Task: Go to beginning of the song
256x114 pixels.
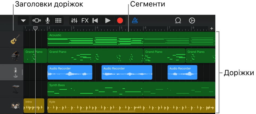Action: (95, 21)
